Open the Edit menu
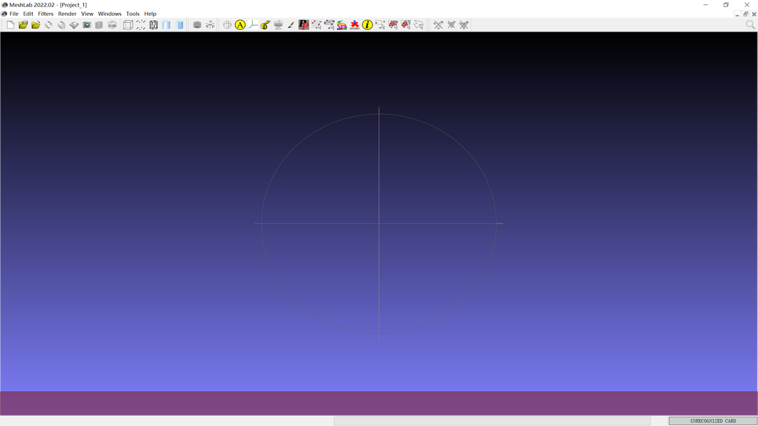The width and height of the screenshot is (758, 426). tap(28, 14)
